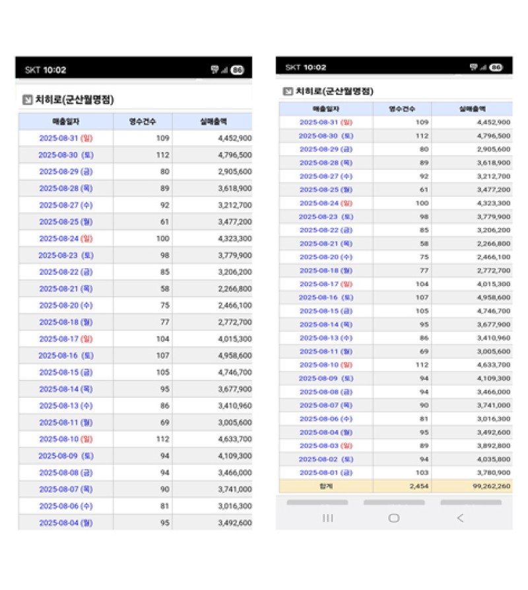Viewport: 528px width, 590px height.
Task: Click 영수건수 column header in right screenshot
Action: tap(402, 109)
